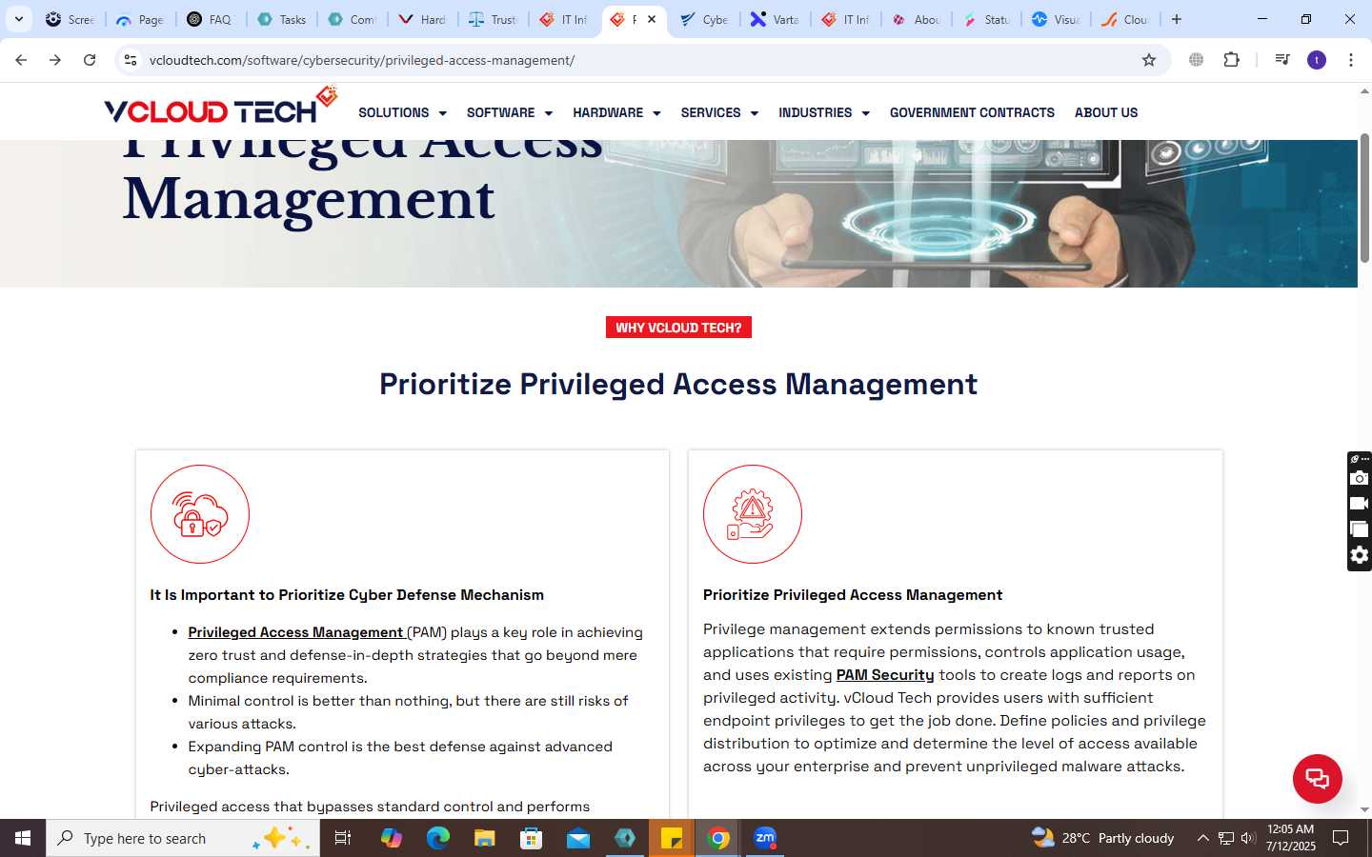Open Chrome three-dot menu
The width and height of the screenshot is (1372, 857).
point(1351,60)
